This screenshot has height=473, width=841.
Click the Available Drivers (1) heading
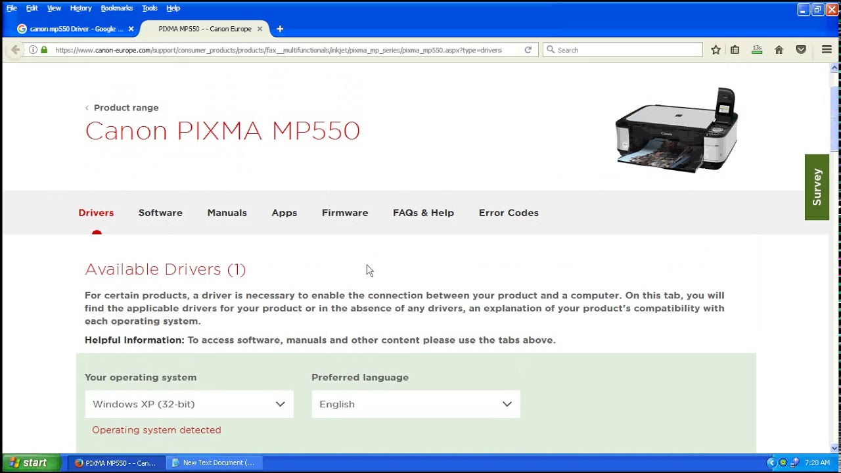(x=166, y=269)
